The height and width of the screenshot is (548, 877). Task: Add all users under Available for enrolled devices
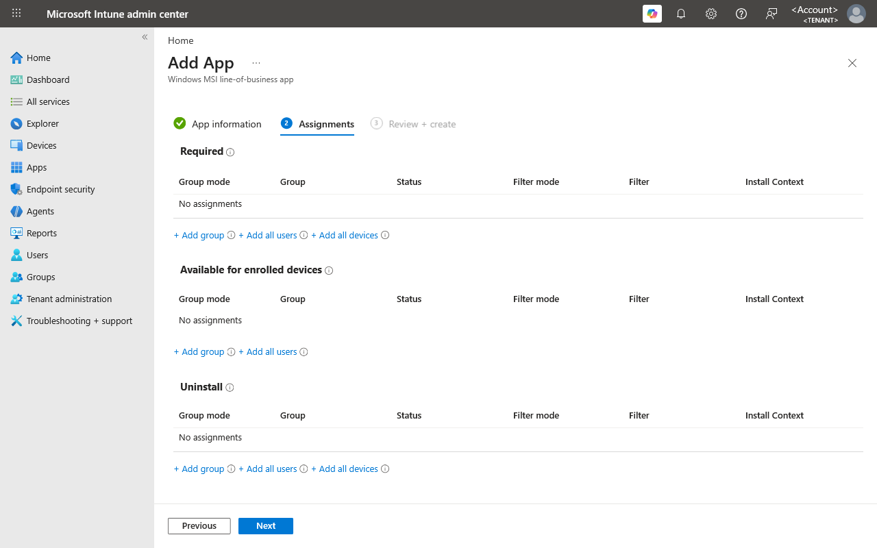coord(268,351)
